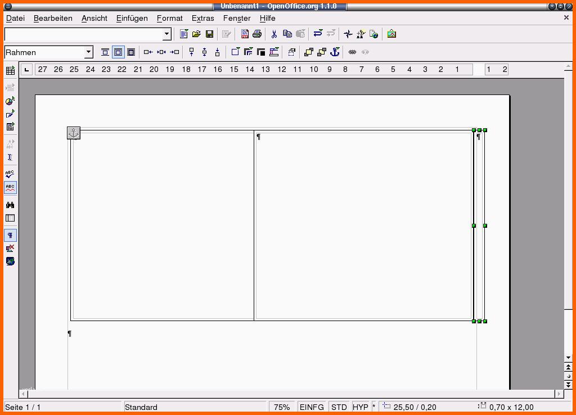Open the Einfügen menu
The height and width of the screenshot is (415, 576).
pos(132,19)
